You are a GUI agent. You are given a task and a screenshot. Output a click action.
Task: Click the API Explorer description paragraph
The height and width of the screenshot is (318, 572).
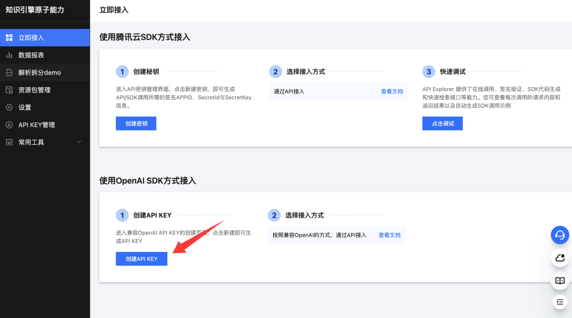point(491,97)
